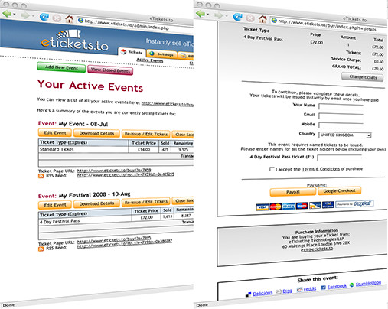Viewport: 388px width, 309px height.
Task: Click the home icon in left browser toolbar
Action: click(x=69, y=19)
